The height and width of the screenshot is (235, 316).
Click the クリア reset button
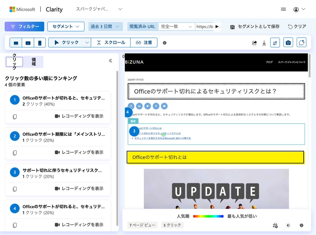coord(297,27)
